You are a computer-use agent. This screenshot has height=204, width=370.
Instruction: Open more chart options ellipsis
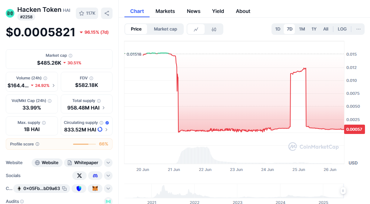click(x=358, y=29)
